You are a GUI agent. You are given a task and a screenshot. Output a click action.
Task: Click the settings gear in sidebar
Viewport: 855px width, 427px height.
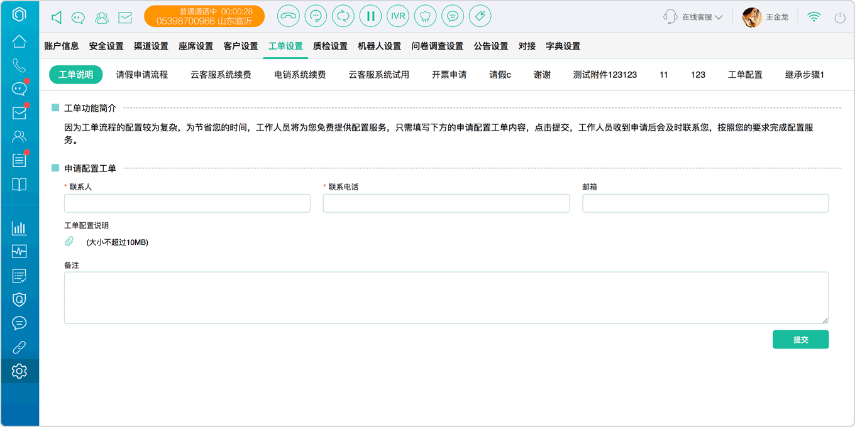click(x=19, y=371)
